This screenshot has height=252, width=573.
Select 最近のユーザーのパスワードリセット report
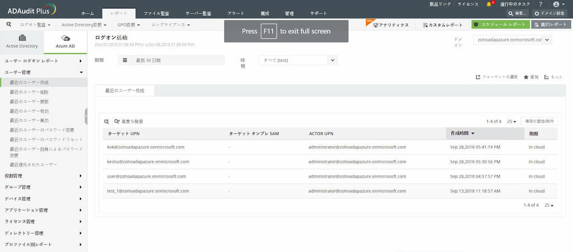(46, 139)
